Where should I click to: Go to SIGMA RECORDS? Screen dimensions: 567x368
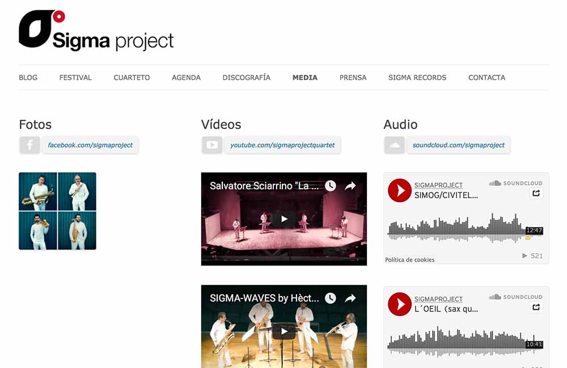click(x=417, y=78)
